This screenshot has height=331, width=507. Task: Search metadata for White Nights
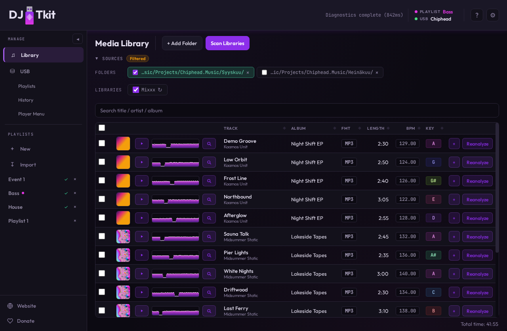pyautogui.click(x=209, y=274)
